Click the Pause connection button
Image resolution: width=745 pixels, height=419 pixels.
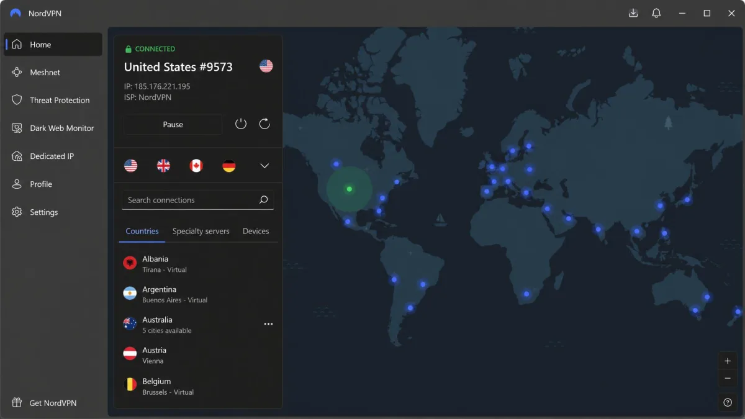[173, 124]
